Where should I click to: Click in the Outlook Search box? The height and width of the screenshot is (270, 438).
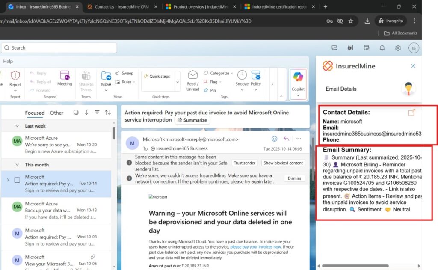click(60, 48)
